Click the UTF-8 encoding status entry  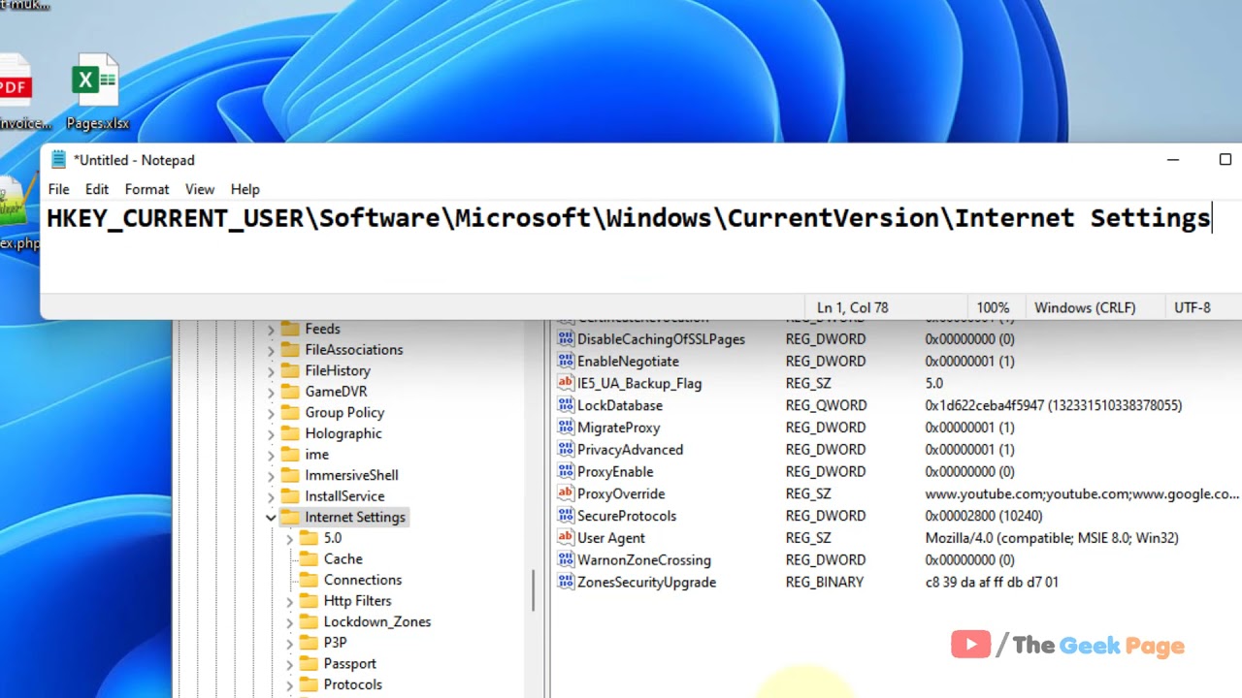(x=1192, y=307)
